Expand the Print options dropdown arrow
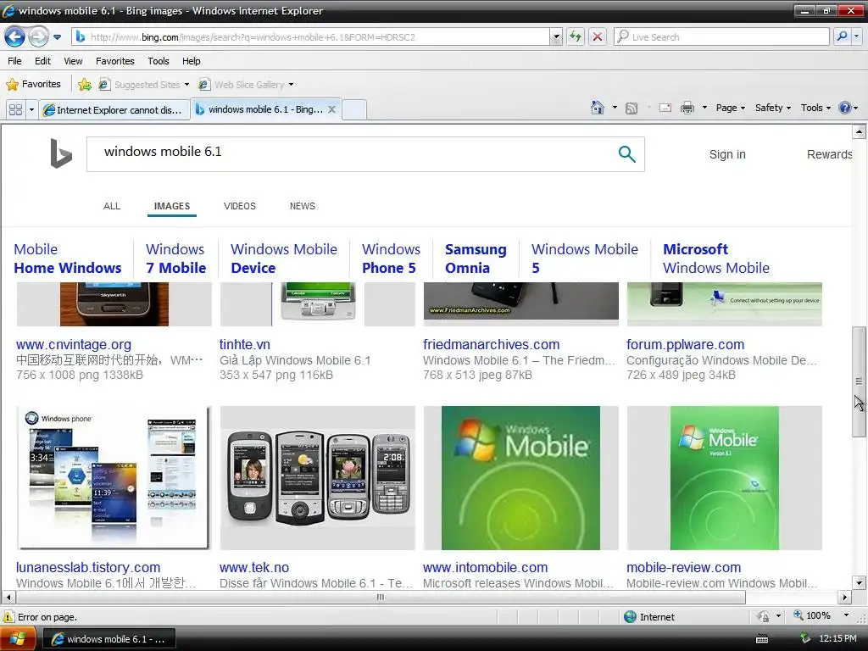Image resolution: width=868 pixels, height=651 pixels. coord(704,108)
